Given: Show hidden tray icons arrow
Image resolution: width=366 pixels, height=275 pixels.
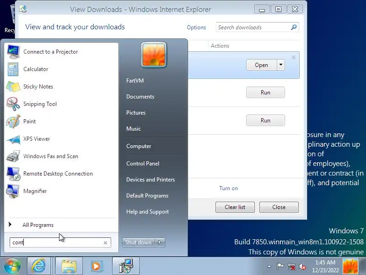Looking at the screenshot, I should click(x=269, y=266).
